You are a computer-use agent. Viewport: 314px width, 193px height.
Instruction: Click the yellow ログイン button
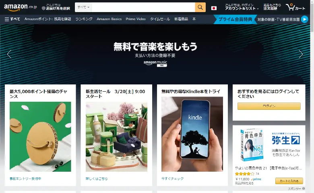tap(269, 106)
